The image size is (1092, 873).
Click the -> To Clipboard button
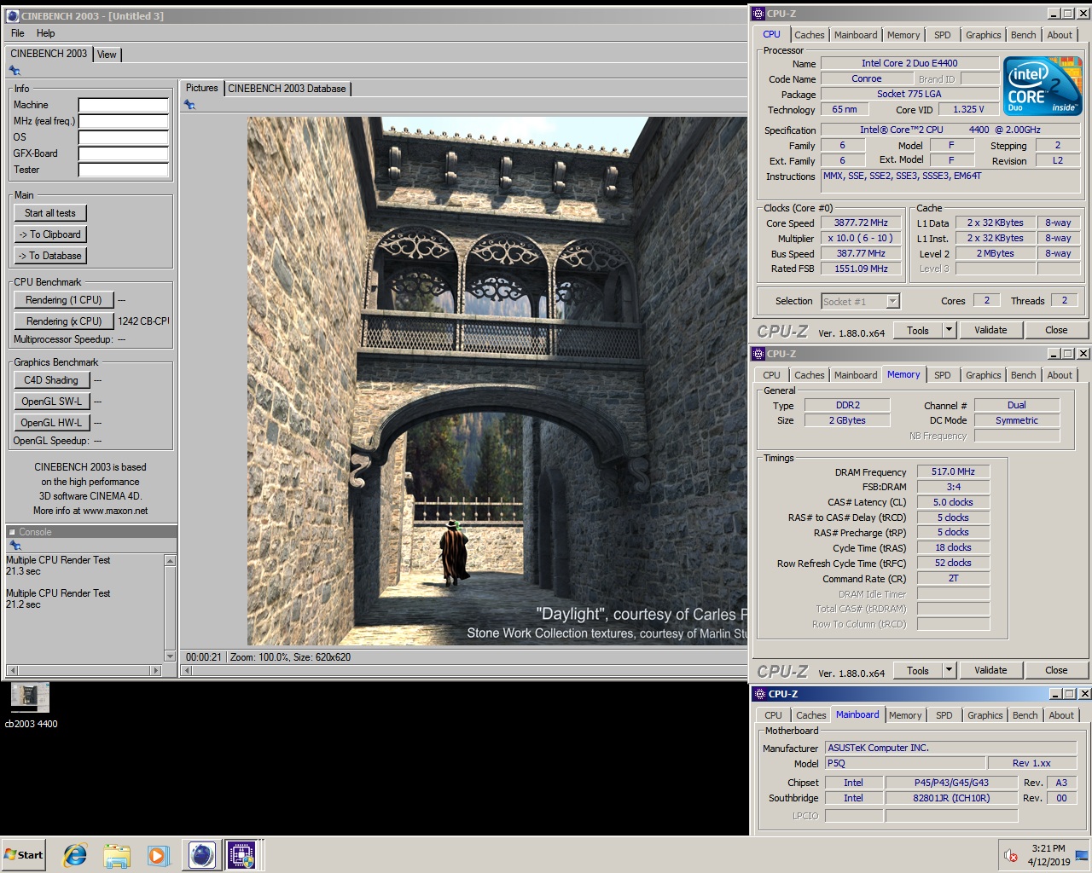pyautogui.click(x=50, y=234)
